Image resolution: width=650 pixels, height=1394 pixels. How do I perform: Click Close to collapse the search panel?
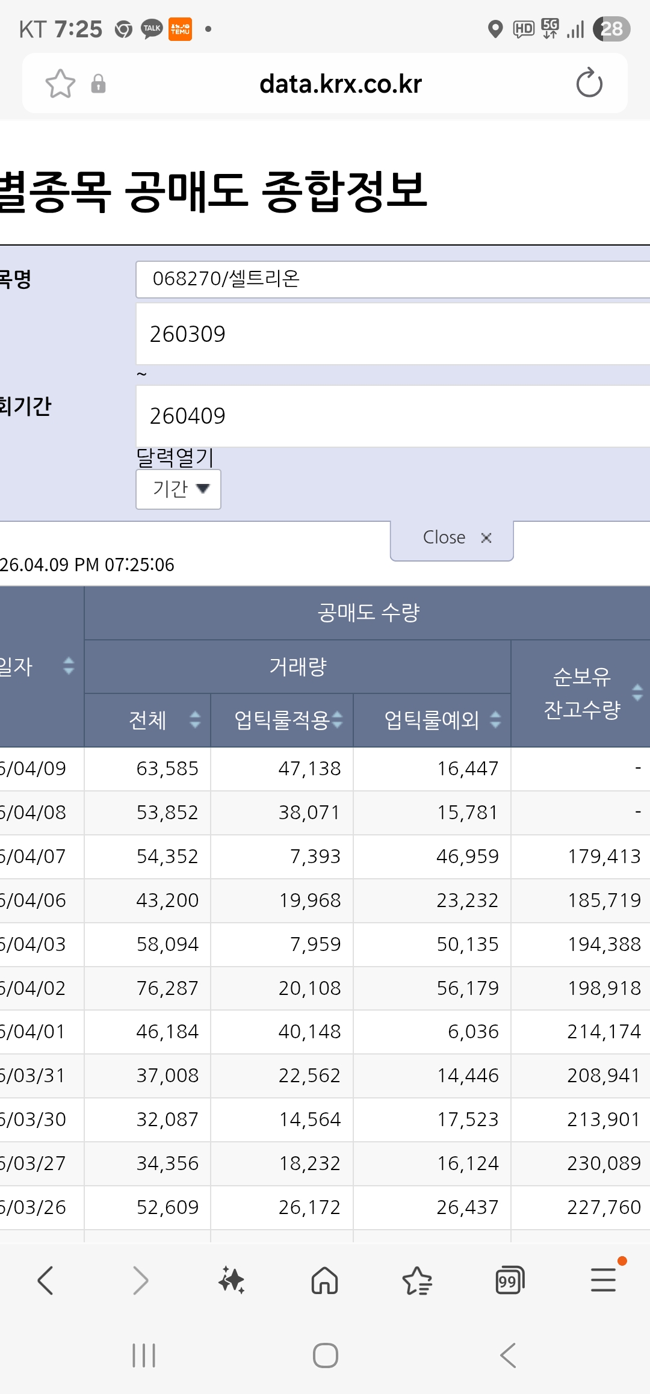[452, 537]
